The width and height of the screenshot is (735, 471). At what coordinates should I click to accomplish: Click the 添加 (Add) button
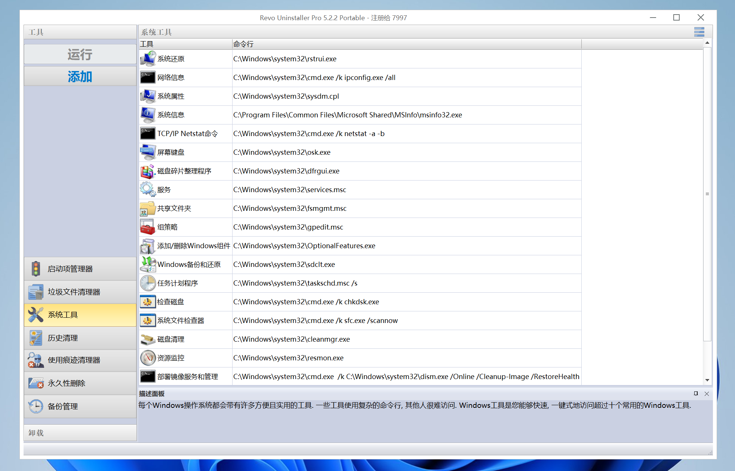point(80,76)
